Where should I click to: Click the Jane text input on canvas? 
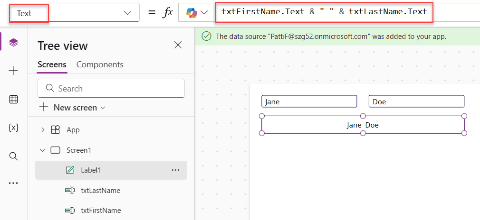309,101
